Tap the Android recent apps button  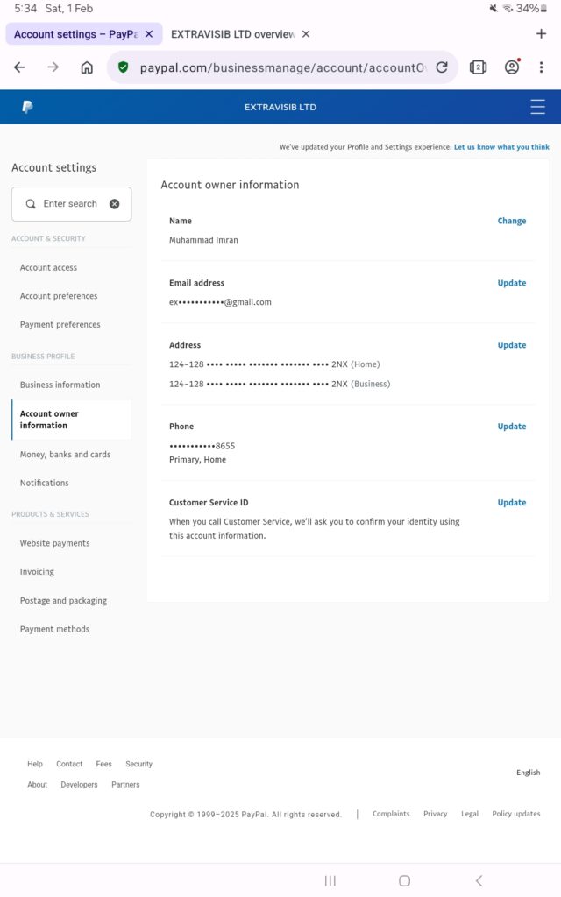pos(330,880)
